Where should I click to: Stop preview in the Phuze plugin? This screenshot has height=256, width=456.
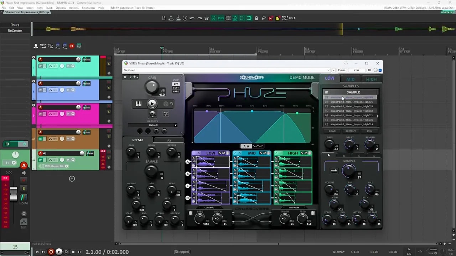coord(152,114)
